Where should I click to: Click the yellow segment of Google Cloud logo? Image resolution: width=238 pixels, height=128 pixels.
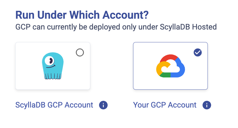[x=159, y=68]
